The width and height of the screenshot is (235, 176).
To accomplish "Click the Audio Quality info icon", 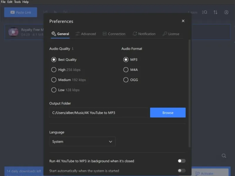I will click(x=73, y=48).
